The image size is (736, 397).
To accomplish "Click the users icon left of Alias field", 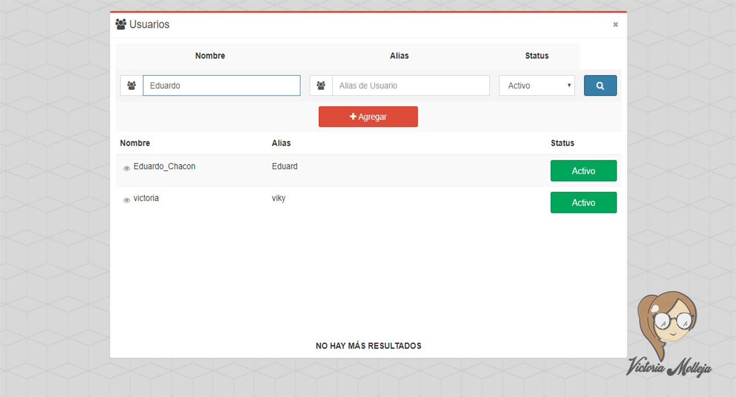I will pos(321,85).
